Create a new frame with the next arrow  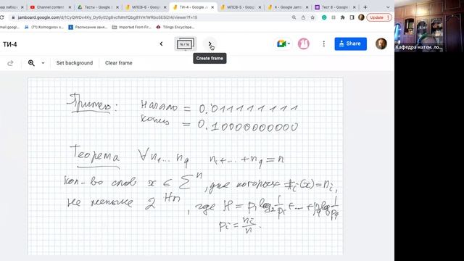[210, 44]
